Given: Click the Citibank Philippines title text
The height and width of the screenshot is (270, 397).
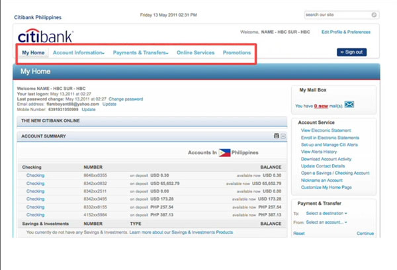Looking at the screenshot, I should [38, 17].
